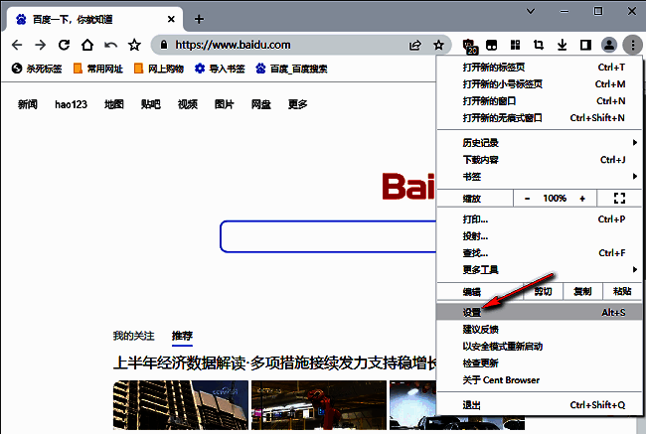Viewport: 646px width, 434px height.
Task: Expand the 更多工具 submenu
Action: click(x=539, y=269)
